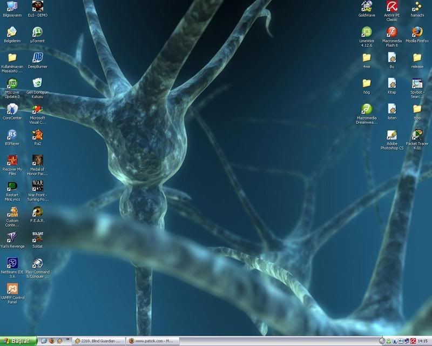Launch NetBeans IDE 3.6
432x346 pixels.
pyautogui.click(x=12, y=268)
